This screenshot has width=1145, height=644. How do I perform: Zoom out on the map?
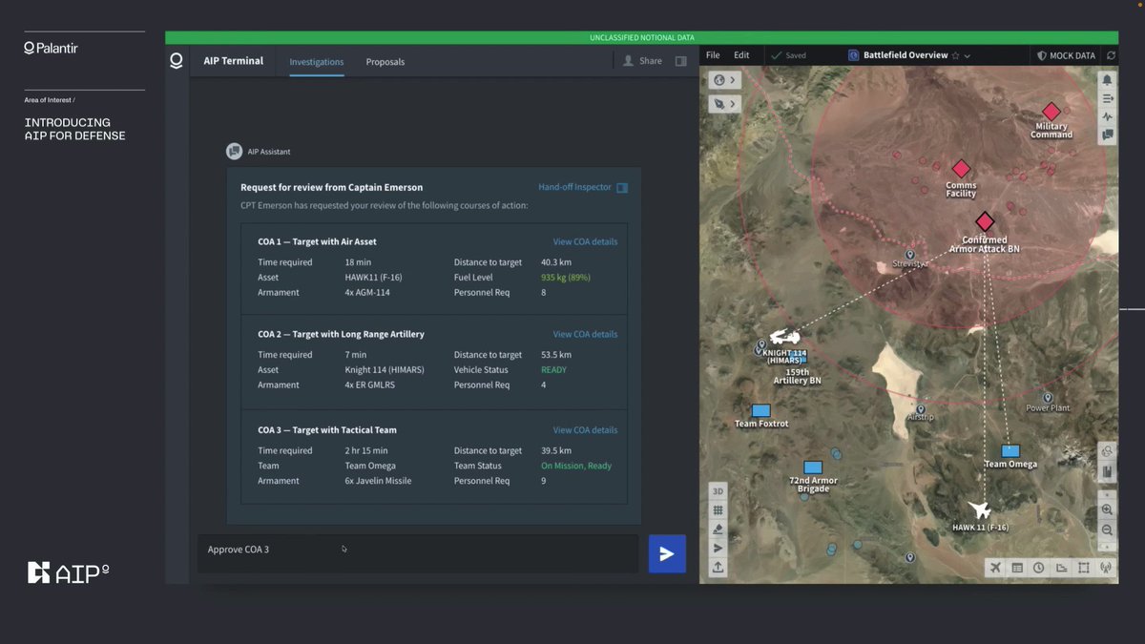point(1107,530)
